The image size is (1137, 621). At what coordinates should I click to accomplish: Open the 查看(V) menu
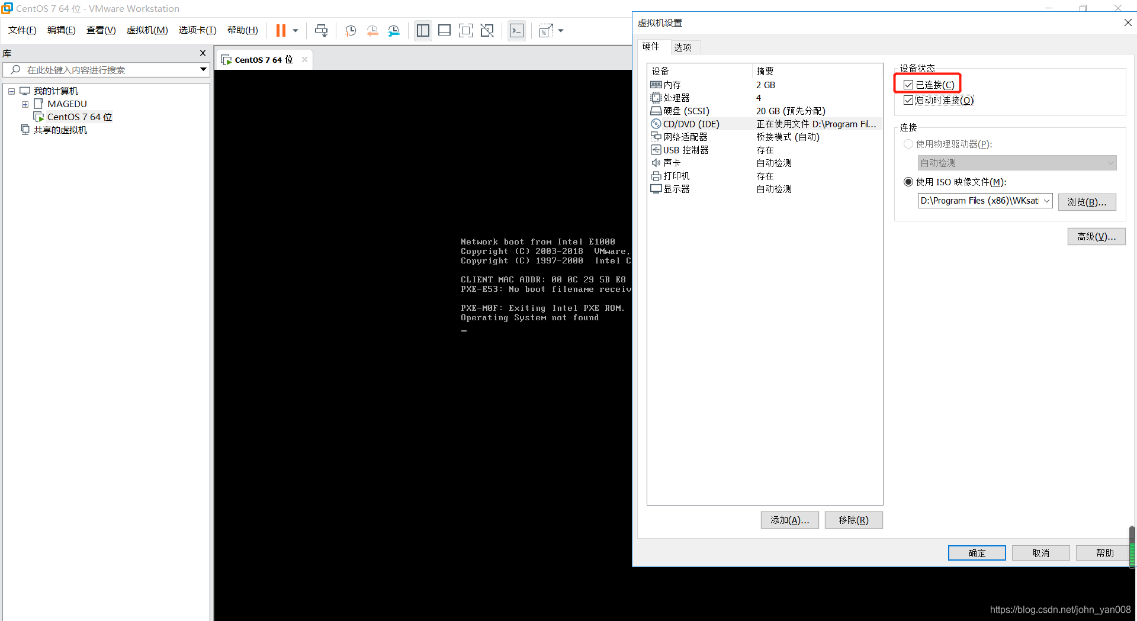click(101, 30)
